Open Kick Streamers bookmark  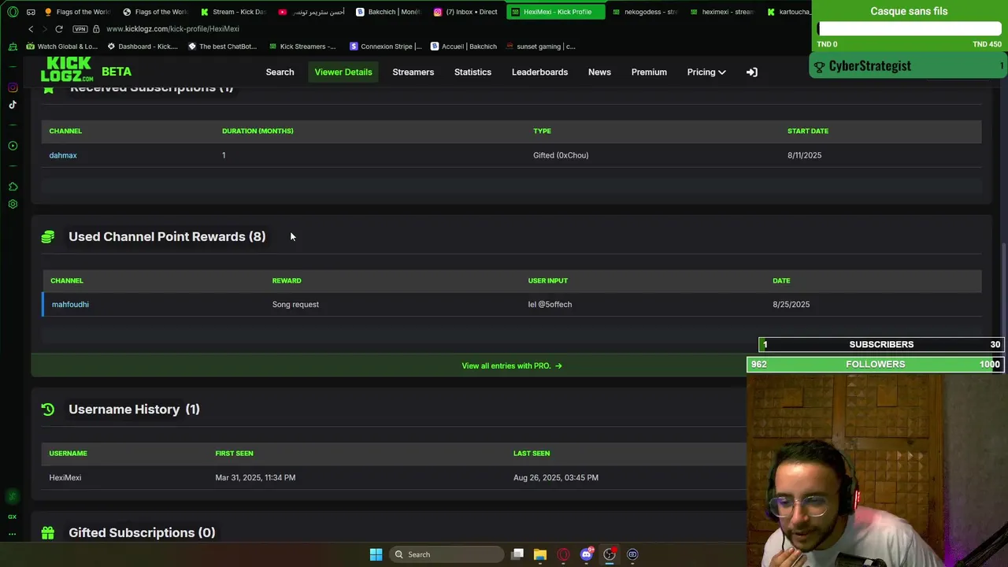pyautogui.click(x=302, y=46)
